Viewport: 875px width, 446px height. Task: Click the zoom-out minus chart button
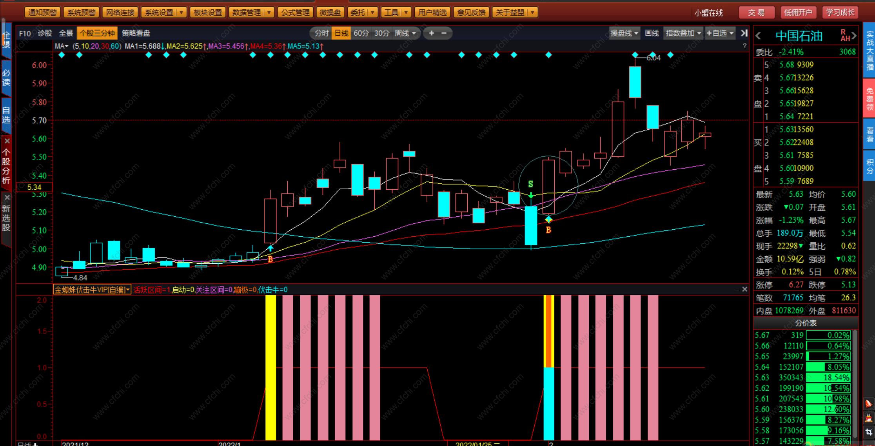(x=444, y=33)
